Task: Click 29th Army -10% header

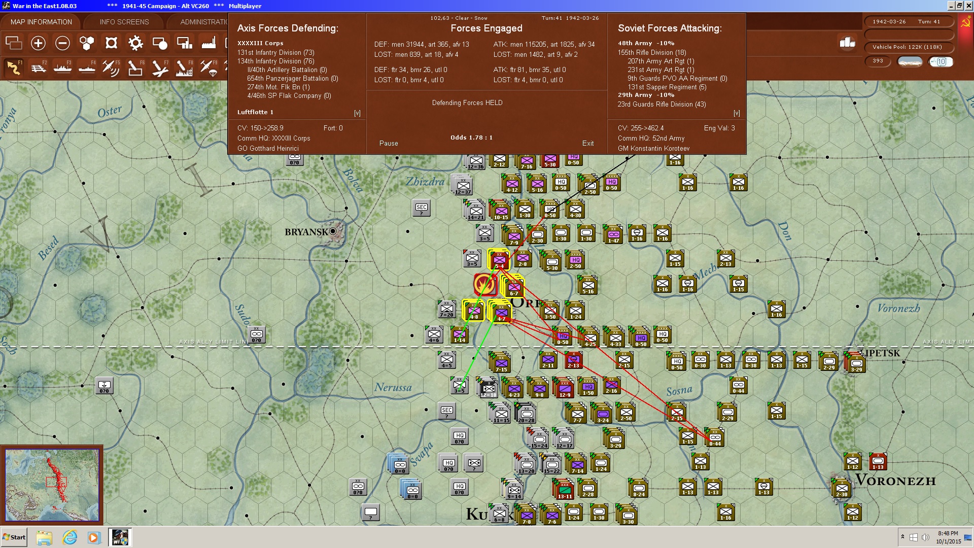Action: tap(646, 95)
